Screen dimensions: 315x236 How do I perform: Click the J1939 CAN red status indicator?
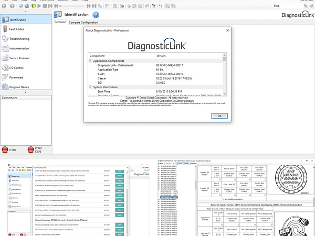pyautogui.click(x=30, y=149)
